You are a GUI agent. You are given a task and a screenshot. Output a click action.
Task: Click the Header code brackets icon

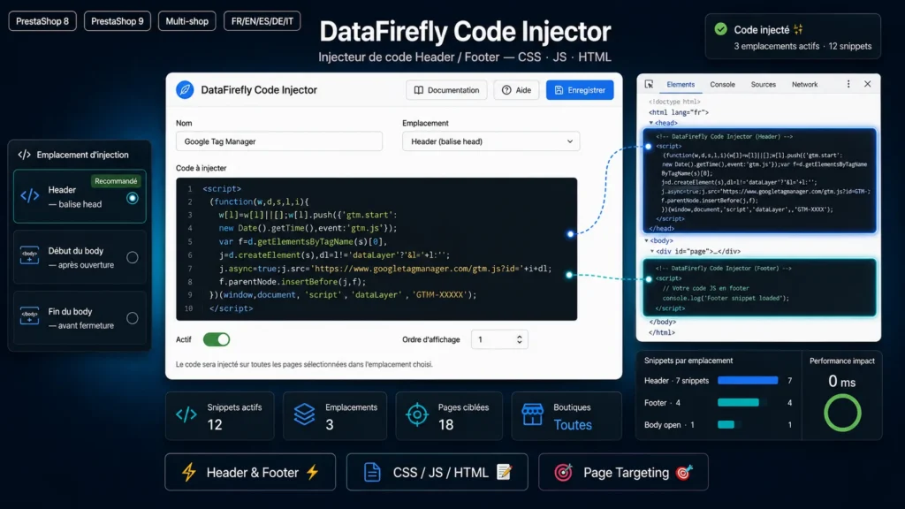click(x=30, y=196)
